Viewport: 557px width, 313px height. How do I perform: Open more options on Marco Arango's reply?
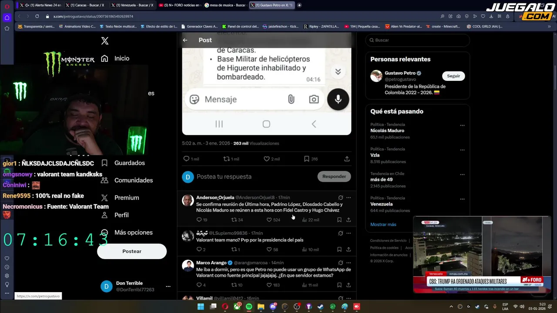349,263
